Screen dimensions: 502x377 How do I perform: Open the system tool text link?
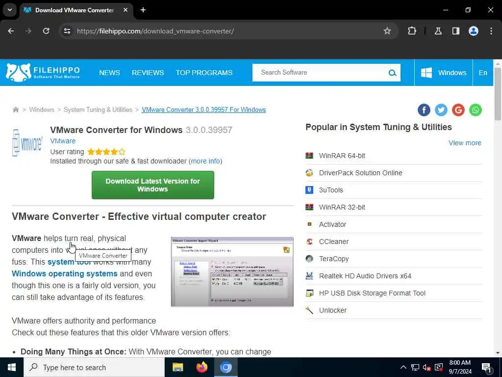[70, 262]
